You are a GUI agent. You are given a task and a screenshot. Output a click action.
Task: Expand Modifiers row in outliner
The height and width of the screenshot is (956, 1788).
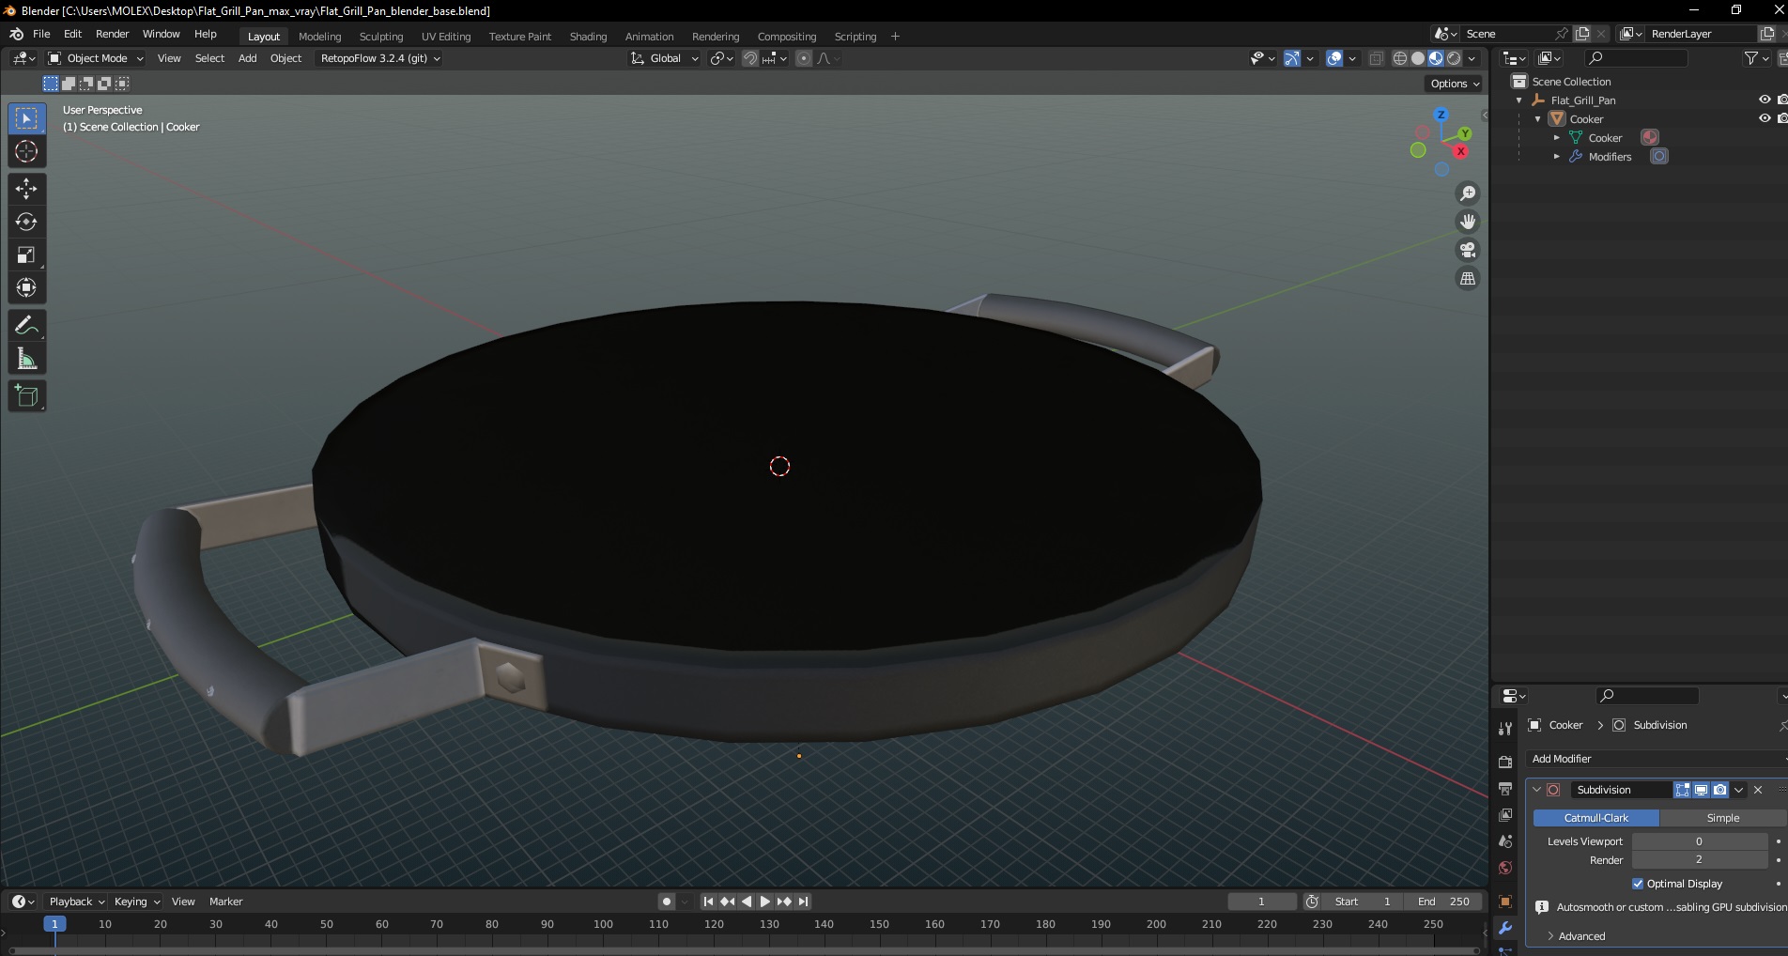(x=1557, y=157)
